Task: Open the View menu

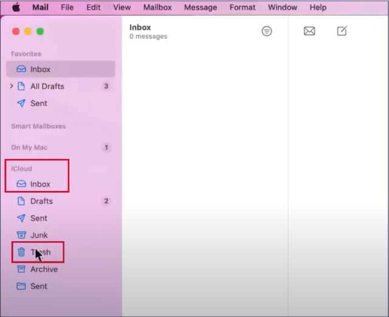Action: click(x=122, y=7)
